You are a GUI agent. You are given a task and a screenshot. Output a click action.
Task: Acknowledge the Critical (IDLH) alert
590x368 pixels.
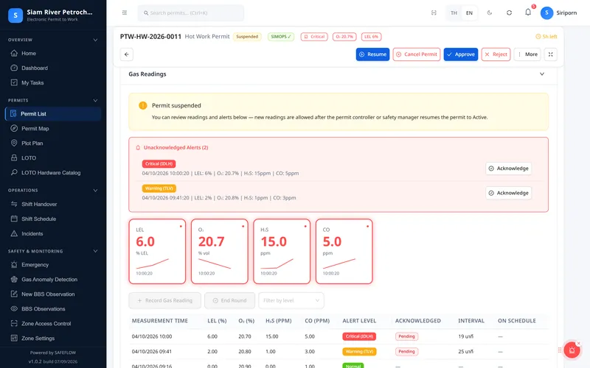(509, 169)
